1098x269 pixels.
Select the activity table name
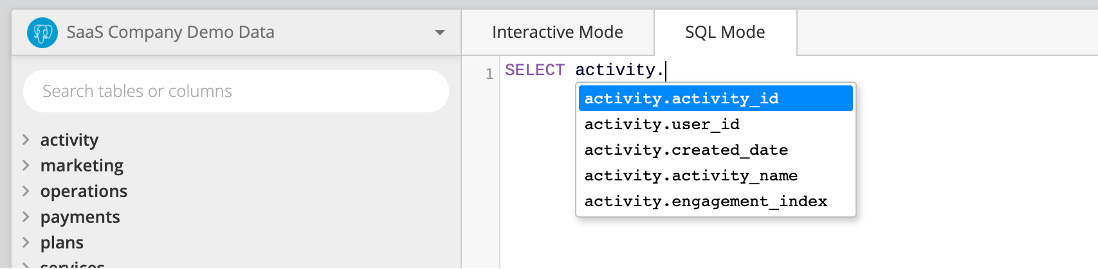tap(69, 140)
